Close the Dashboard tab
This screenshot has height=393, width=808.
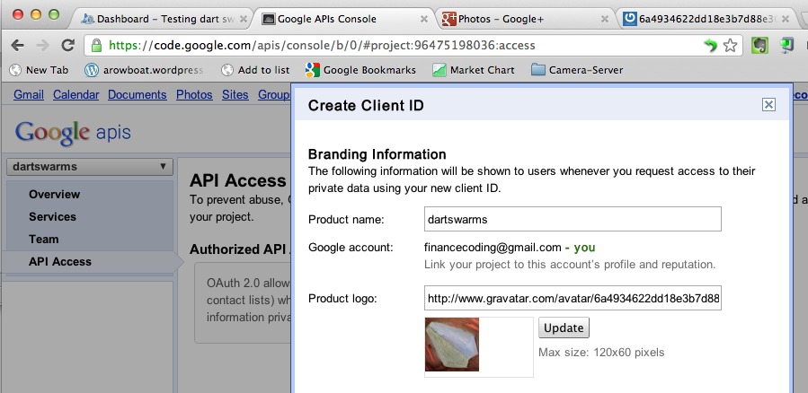[x=244, y=19]
